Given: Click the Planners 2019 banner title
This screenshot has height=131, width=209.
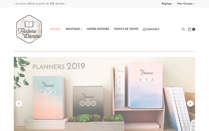Looking at the screenshot, I should point(59,66).
